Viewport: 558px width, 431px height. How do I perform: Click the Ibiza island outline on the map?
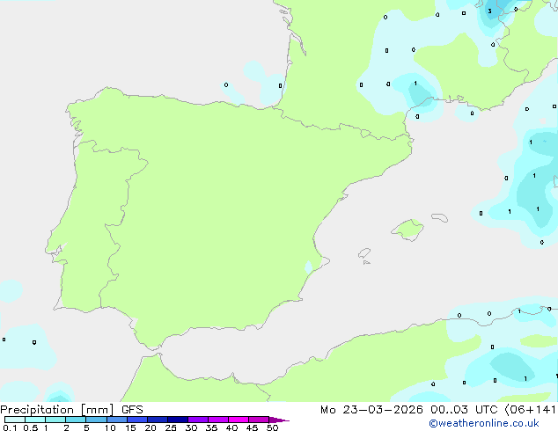pos(364,253)
